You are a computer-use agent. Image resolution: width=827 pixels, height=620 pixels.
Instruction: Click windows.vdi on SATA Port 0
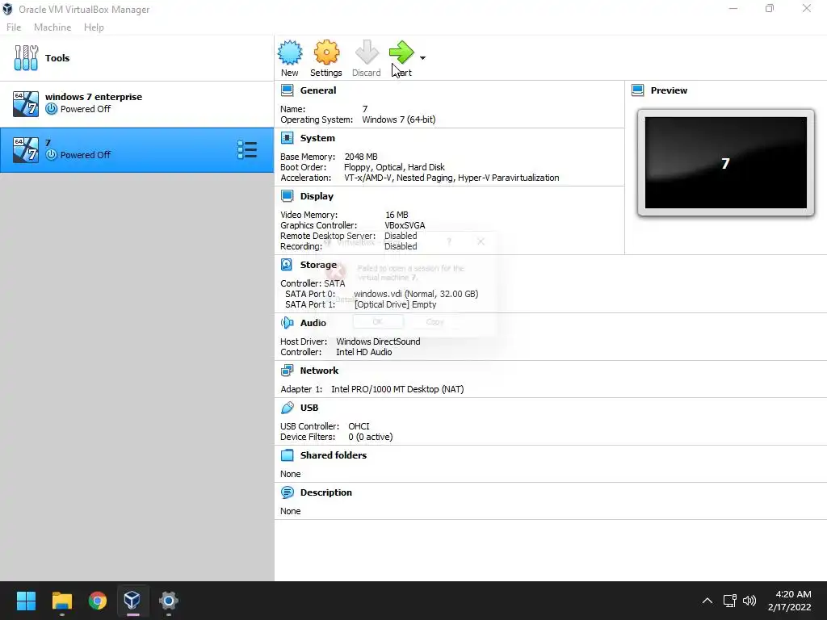point(416,294)
